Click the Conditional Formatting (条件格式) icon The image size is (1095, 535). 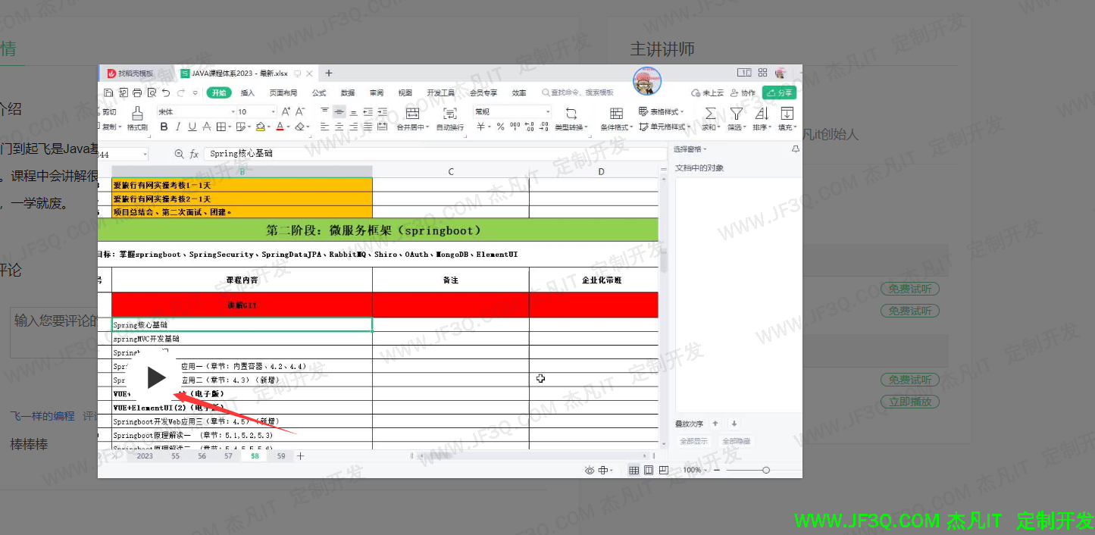[x=616, y=114]
